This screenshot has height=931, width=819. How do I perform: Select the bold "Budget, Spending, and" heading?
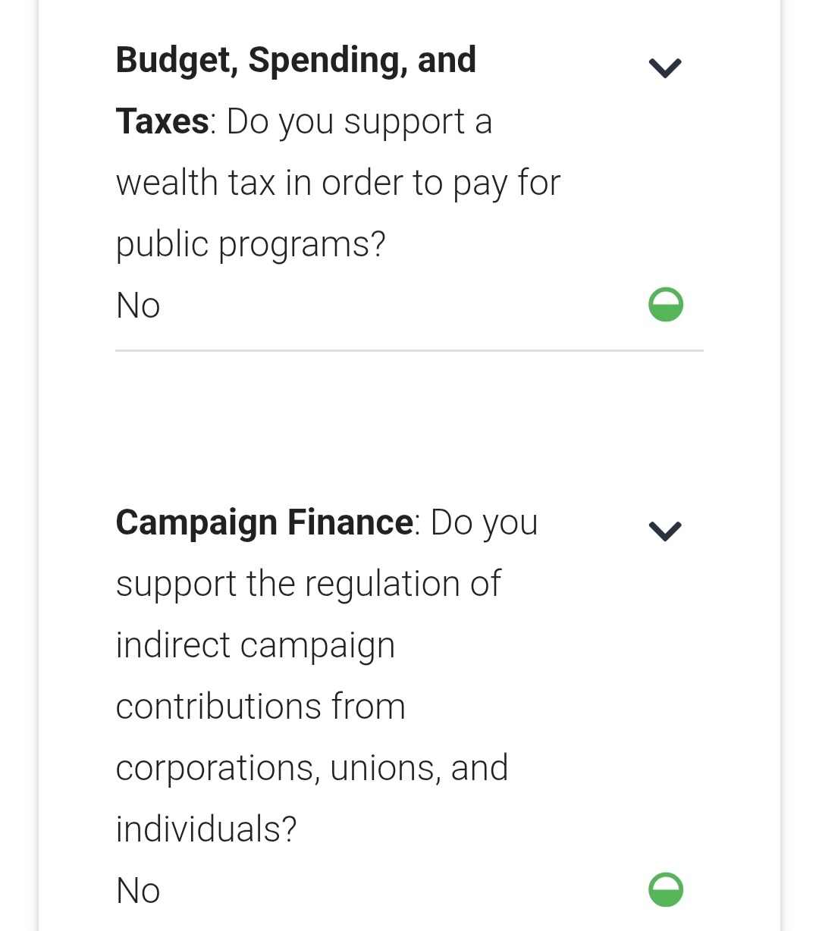296,61
